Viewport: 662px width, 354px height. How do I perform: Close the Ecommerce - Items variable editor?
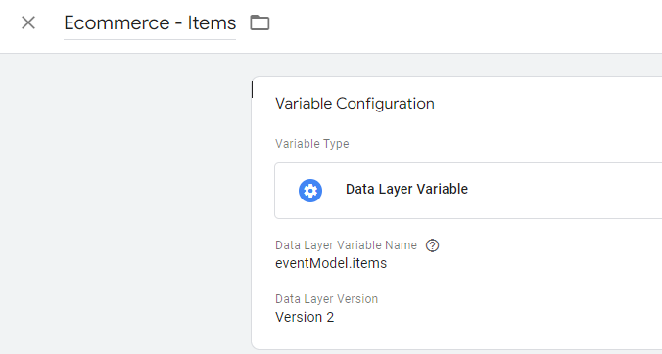(28, 22)
